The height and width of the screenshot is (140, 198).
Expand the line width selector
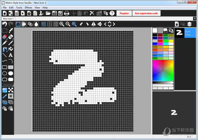pyautogui.click(x=8, y=85)
